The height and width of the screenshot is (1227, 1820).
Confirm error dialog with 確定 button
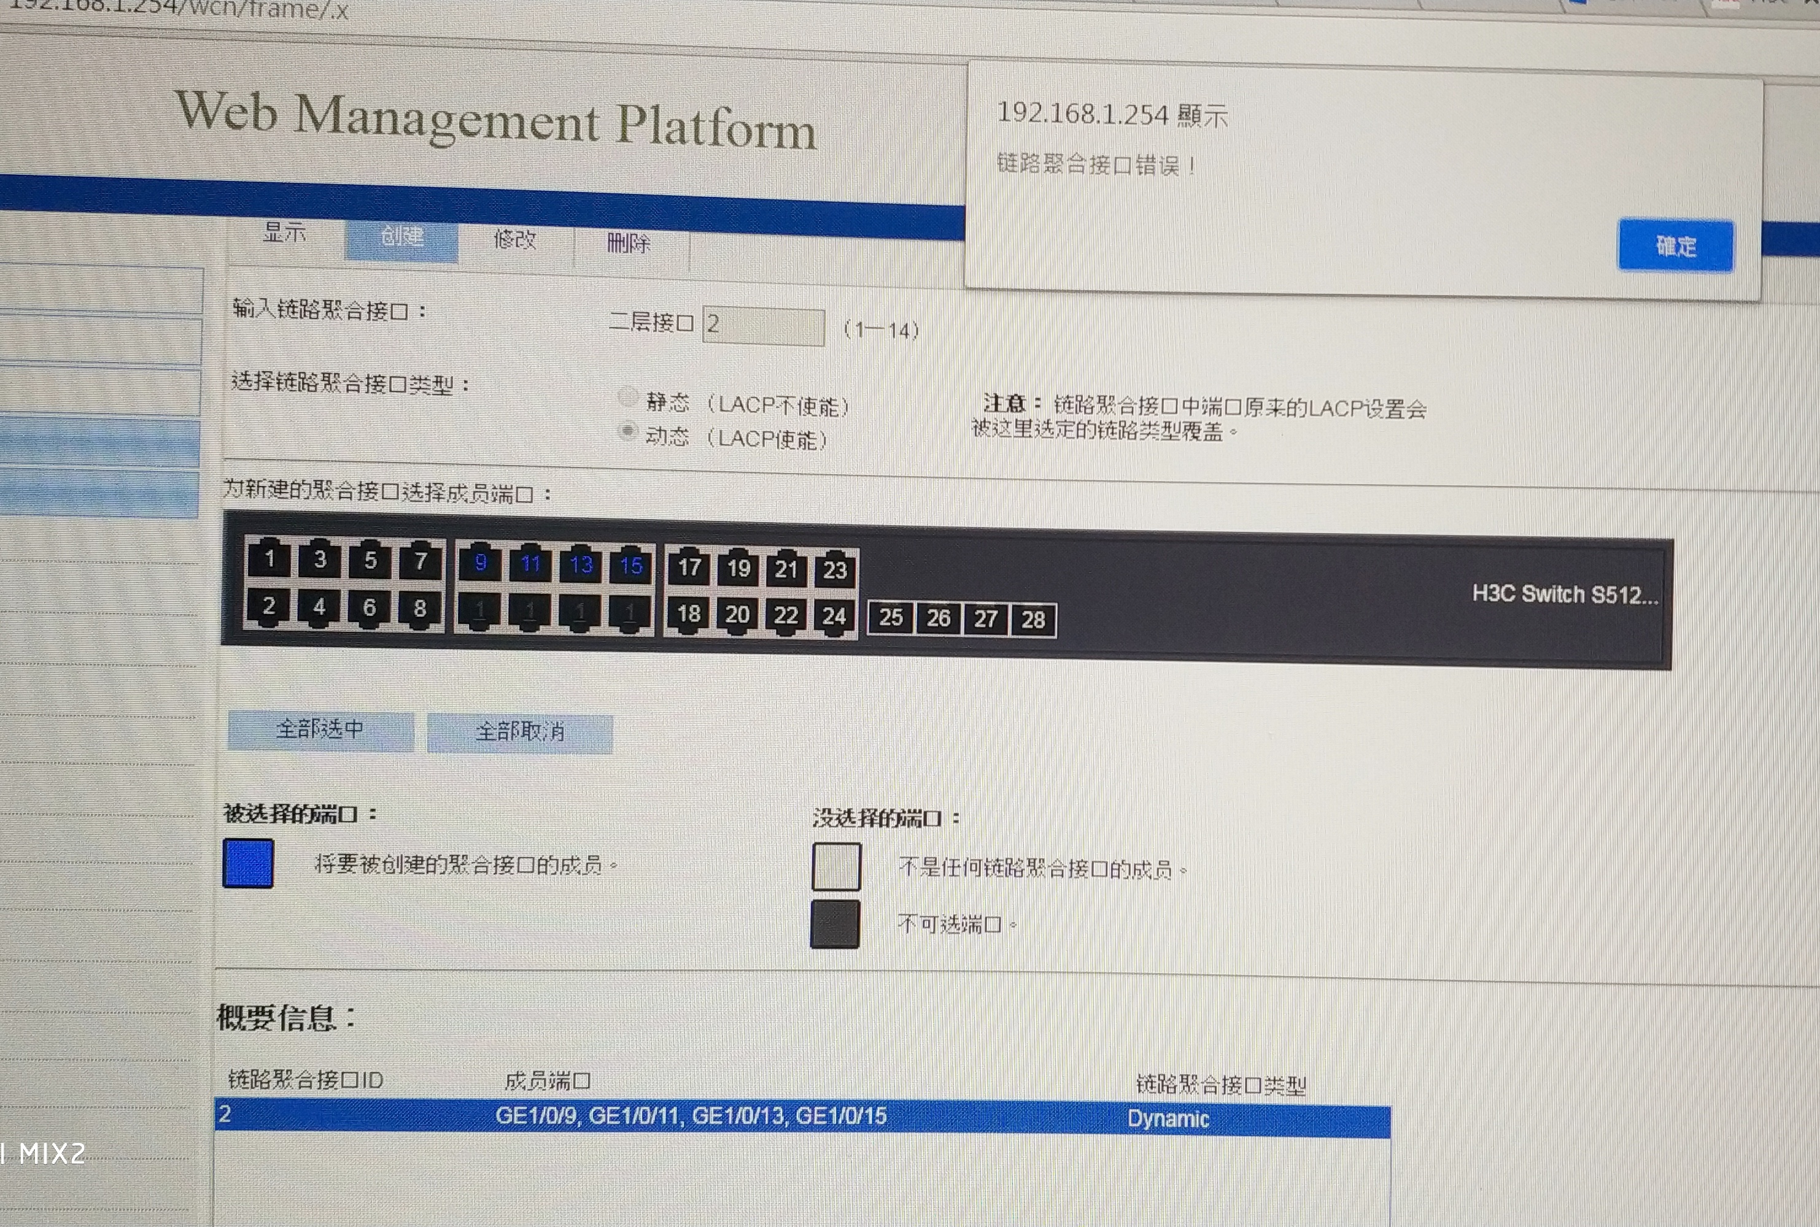[x=1675, y=247]
